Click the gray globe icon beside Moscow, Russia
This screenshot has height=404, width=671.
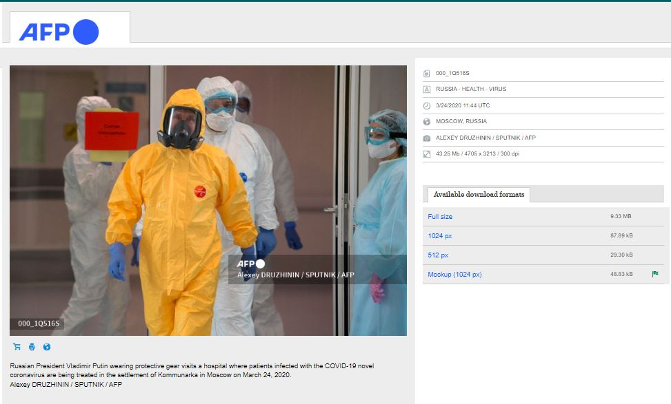427,122
